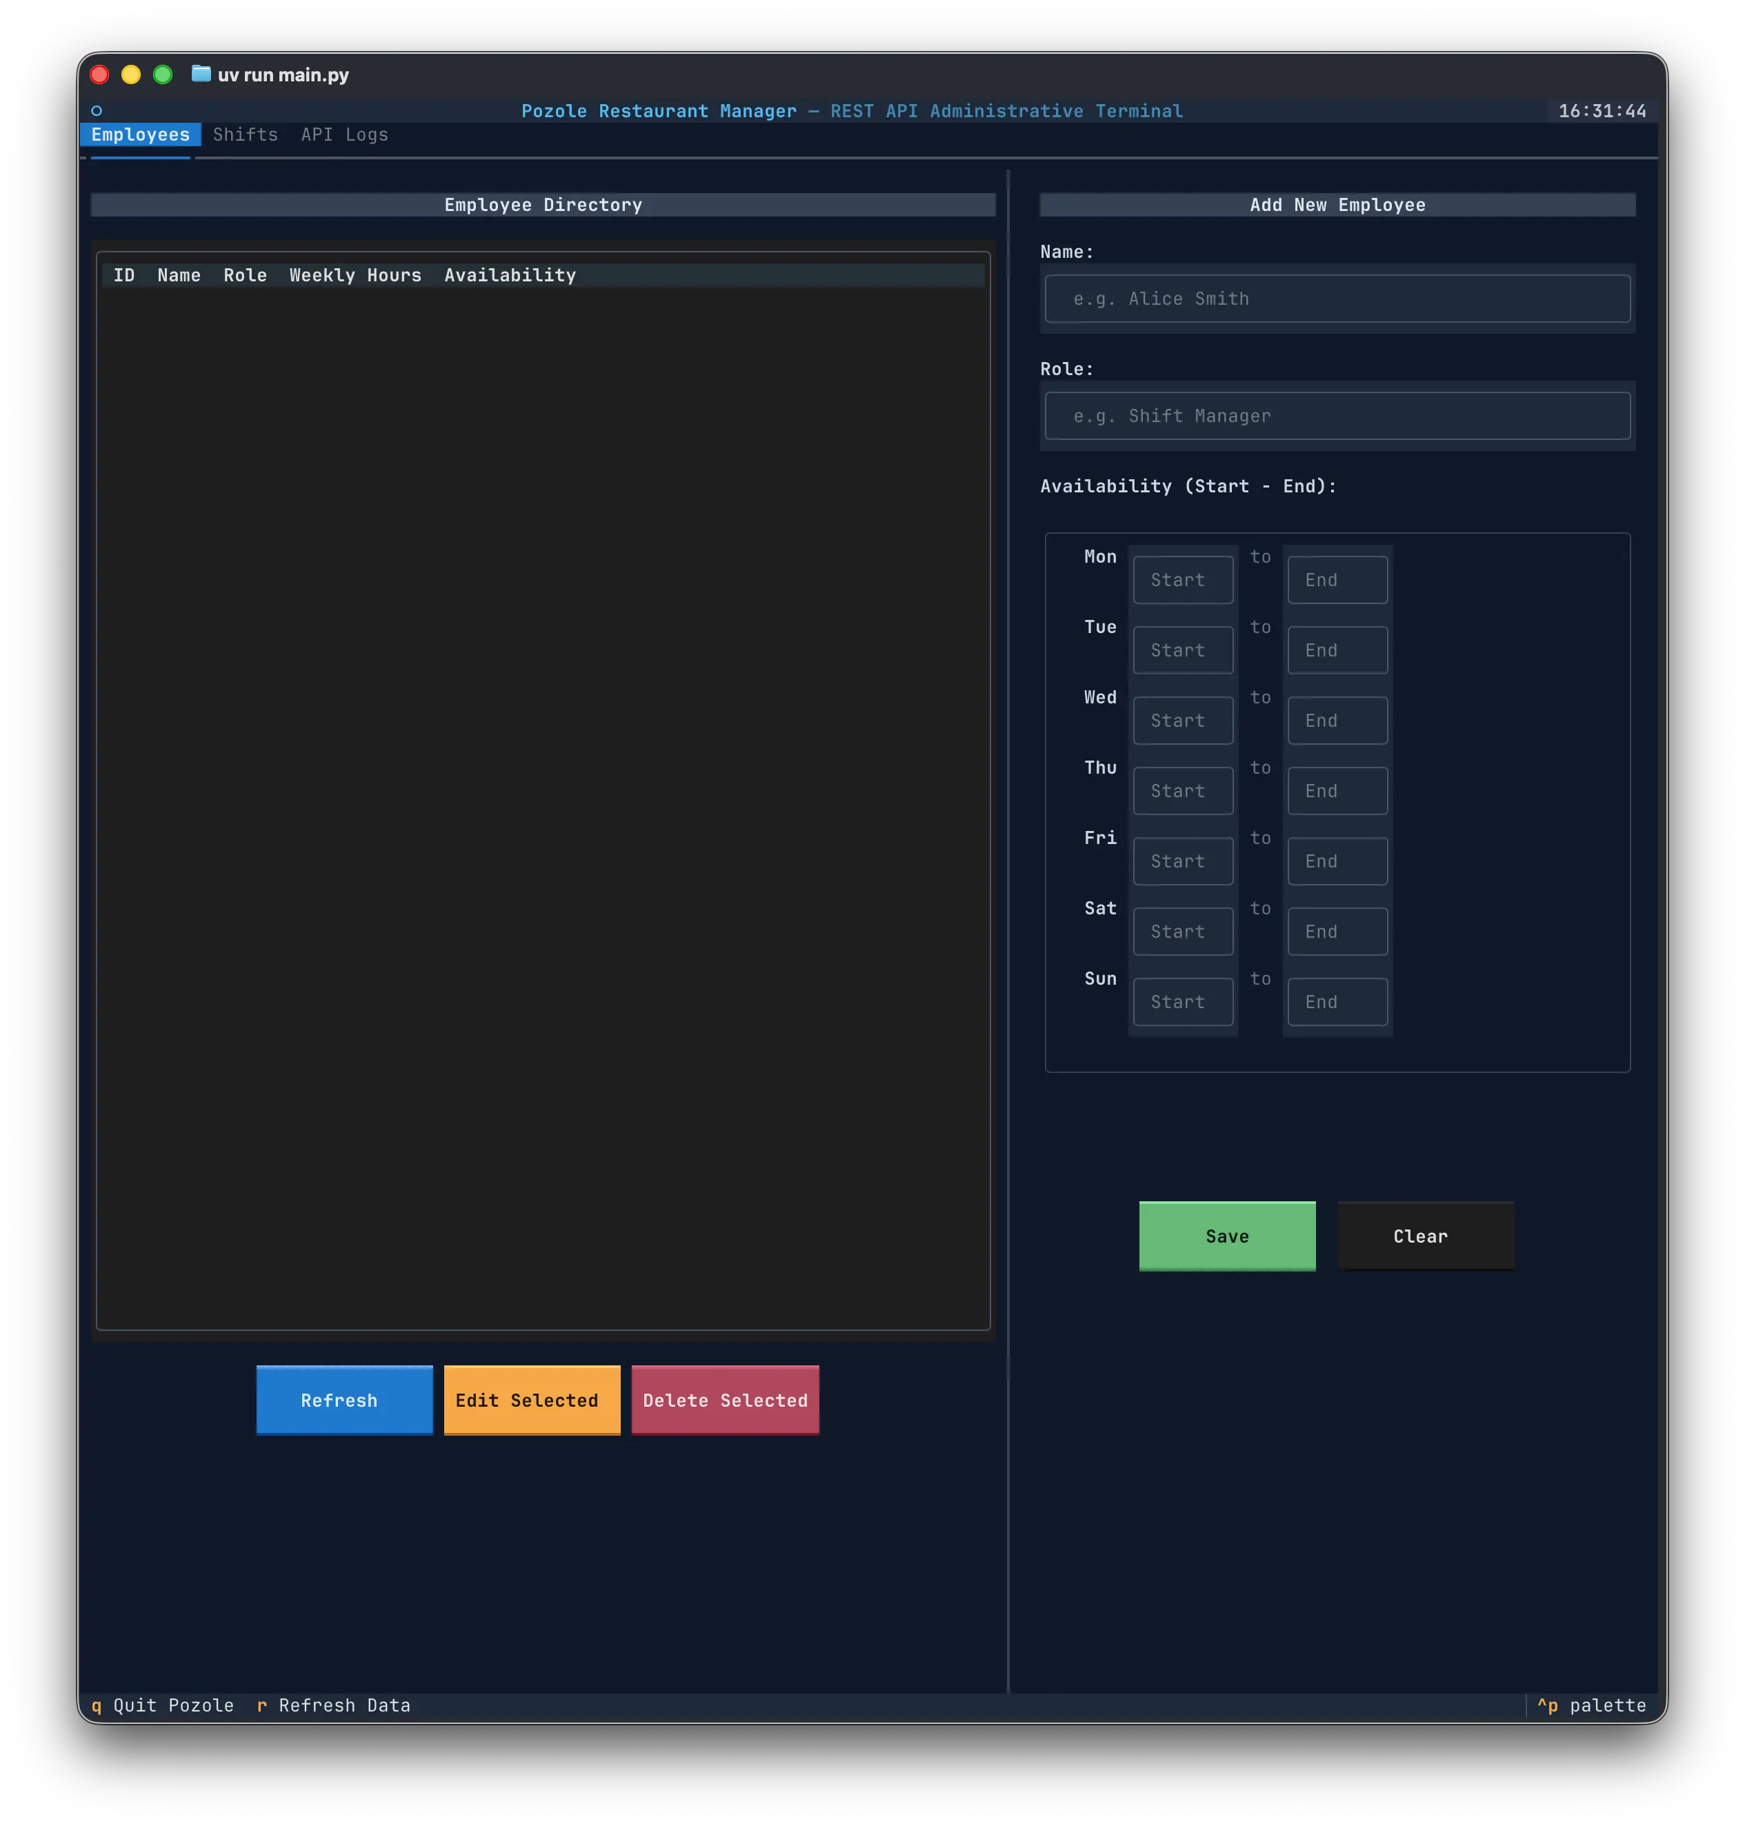Click the Mon Start time field
Screen dimensions: 1745x1826
[1183, 579]
